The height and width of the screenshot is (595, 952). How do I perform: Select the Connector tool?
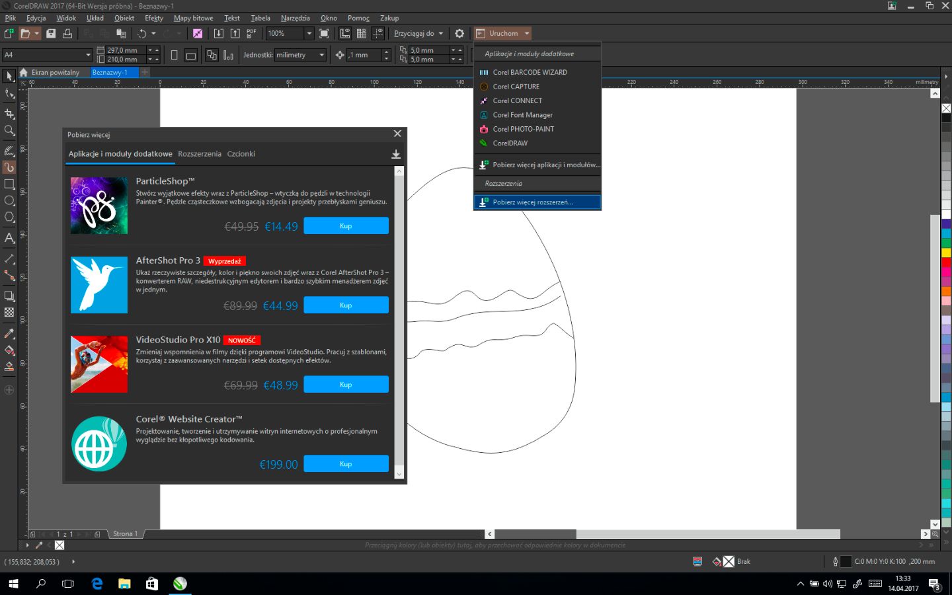[9, 276]
